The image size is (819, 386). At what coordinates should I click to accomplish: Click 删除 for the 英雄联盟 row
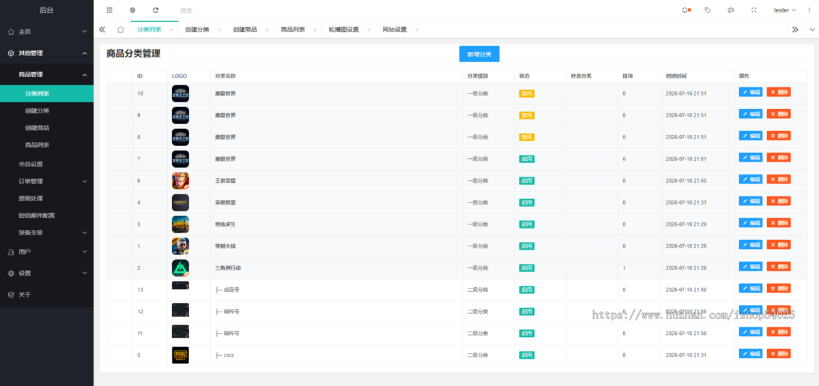[779, 201]
